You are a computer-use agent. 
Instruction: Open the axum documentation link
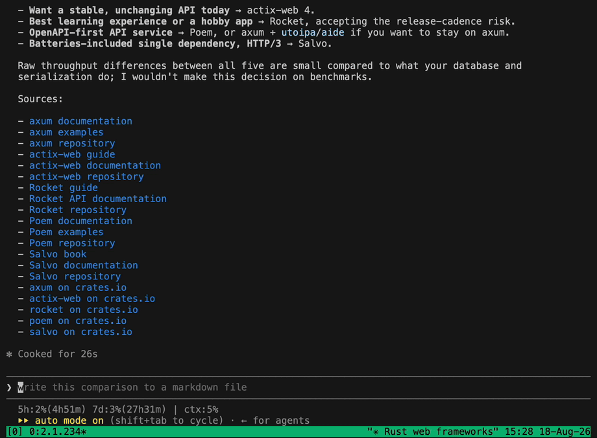pyautogui.click(x=80, y=121)
